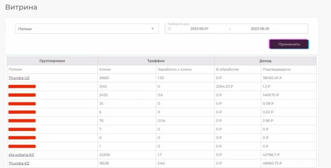Sort by Заработок с клика column
Viewport: 331px width, 168px height.
coord(175,70)
